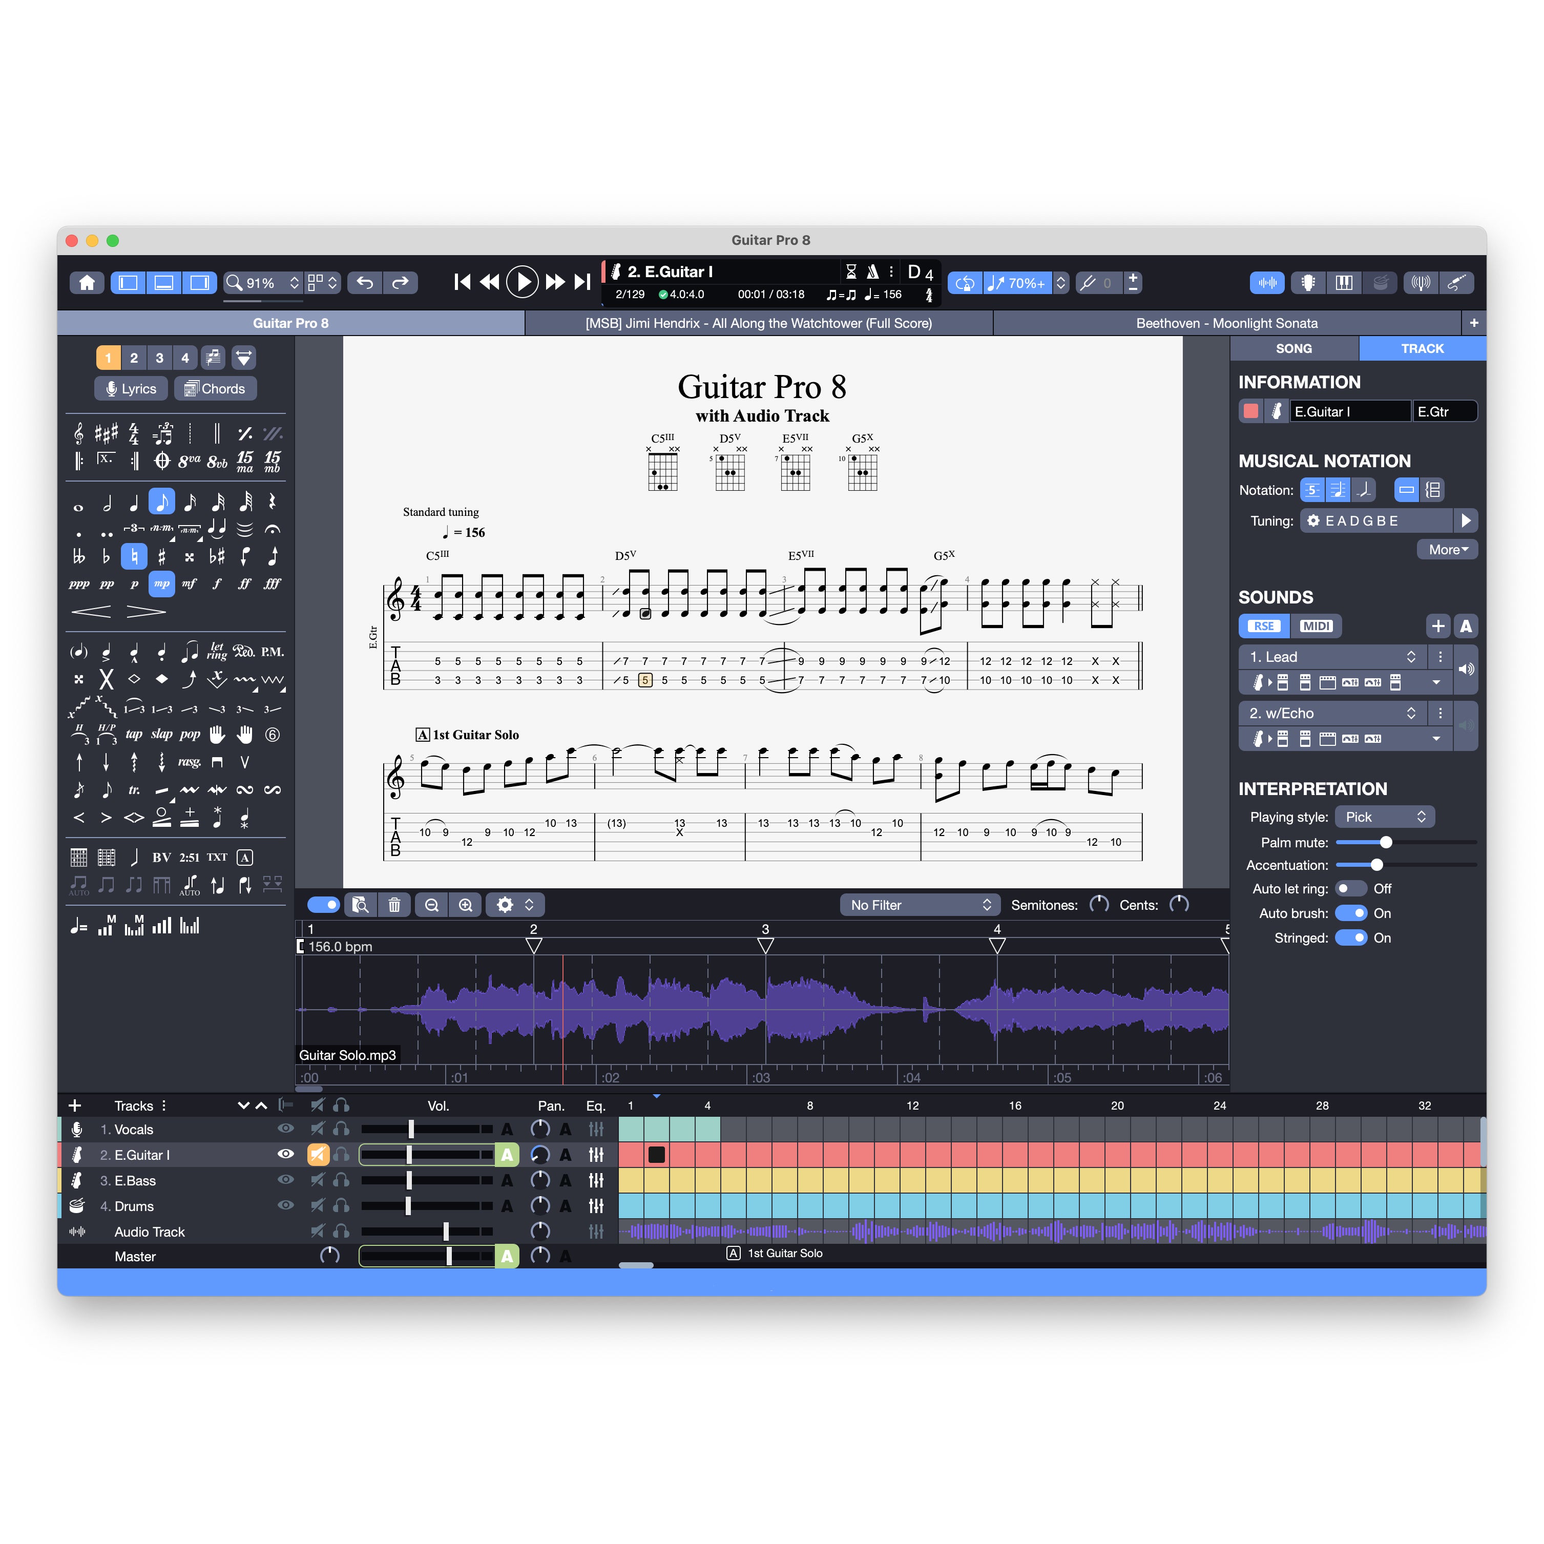The image size is (1544, 1544).
Task: Toggle Stringed switch
Action: click(x=1350, y=937)
